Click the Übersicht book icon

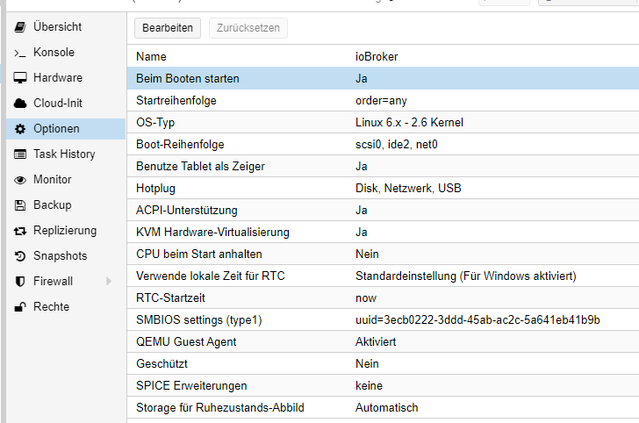[x=20, y=27]
